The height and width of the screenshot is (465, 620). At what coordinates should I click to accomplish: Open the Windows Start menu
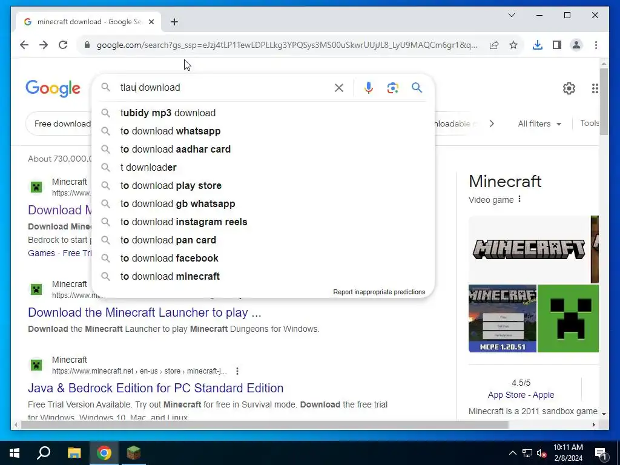tap(15, 453)
